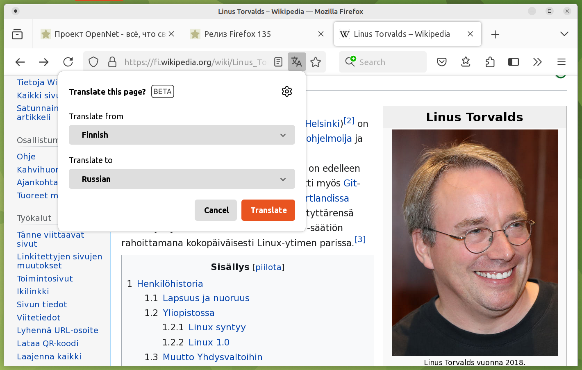Go to Linux syntyy section
This screenshot has width=582, height=370.
(217, 327)
